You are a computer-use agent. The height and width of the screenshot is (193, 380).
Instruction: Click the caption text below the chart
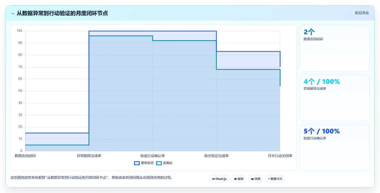click(92, 177)
